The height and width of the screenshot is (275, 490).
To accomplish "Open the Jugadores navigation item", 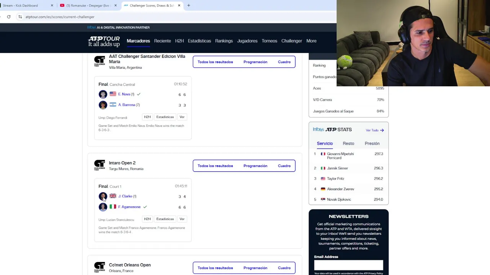I will [247, 41].
